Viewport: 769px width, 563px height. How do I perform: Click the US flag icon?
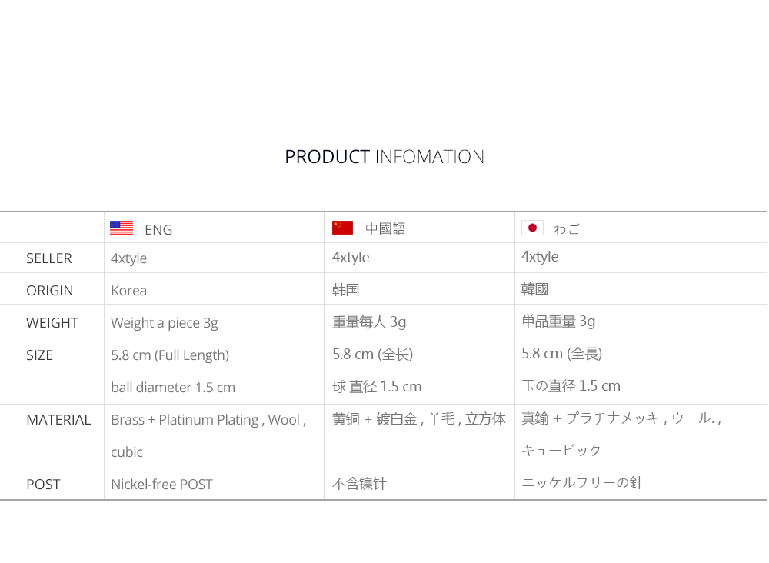pyautogui.click(x=122, y=228)
